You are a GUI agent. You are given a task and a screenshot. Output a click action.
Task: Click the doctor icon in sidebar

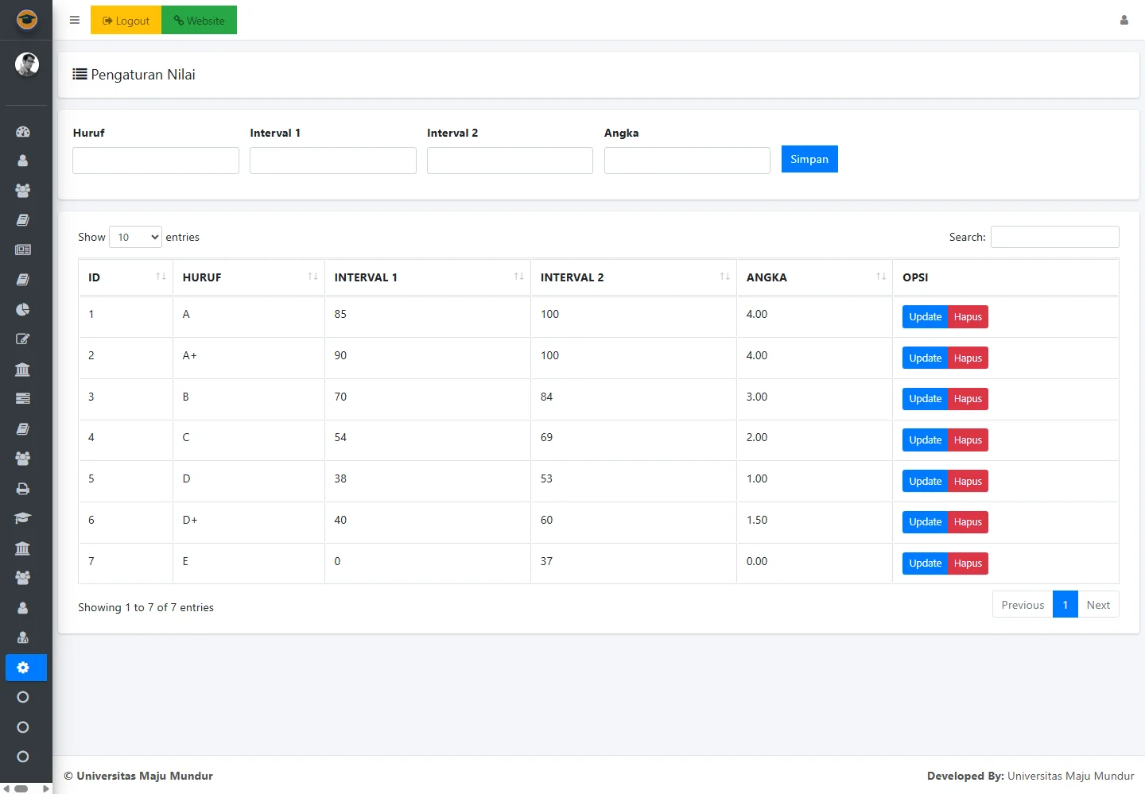23,637
